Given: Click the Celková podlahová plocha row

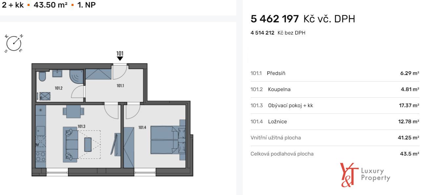Looking at the screenshot, I should click(x=335, y=154).
